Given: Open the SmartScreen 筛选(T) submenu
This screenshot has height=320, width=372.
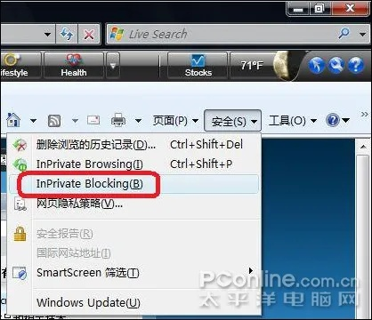Looking at the screenshot, I should (134, 273).
